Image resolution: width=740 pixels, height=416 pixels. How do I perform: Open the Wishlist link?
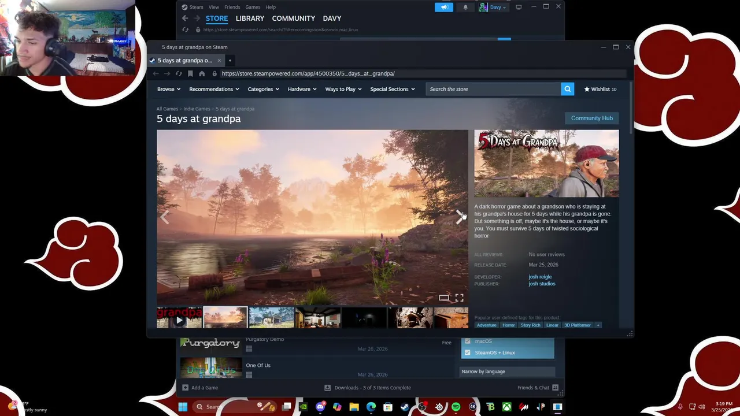pyautogui.click(x=601, y=89)
